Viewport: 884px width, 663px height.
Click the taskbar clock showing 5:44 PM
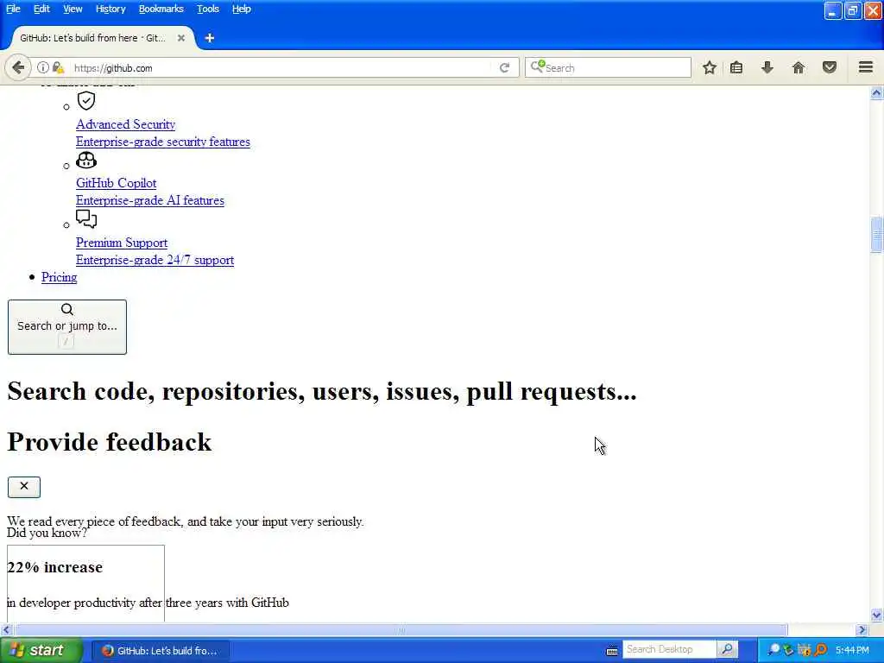[852, 651]
